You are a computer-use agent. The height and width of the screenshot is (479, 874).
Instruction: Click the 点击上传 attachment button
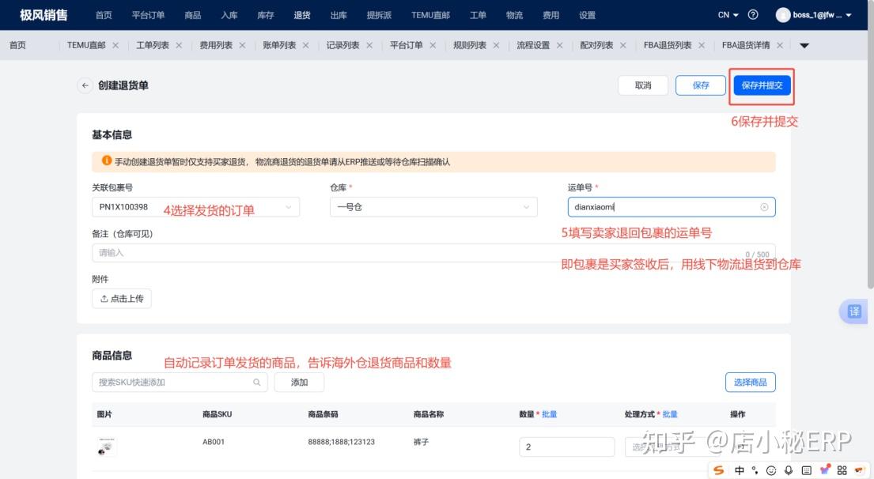click(x=122, y=299)
